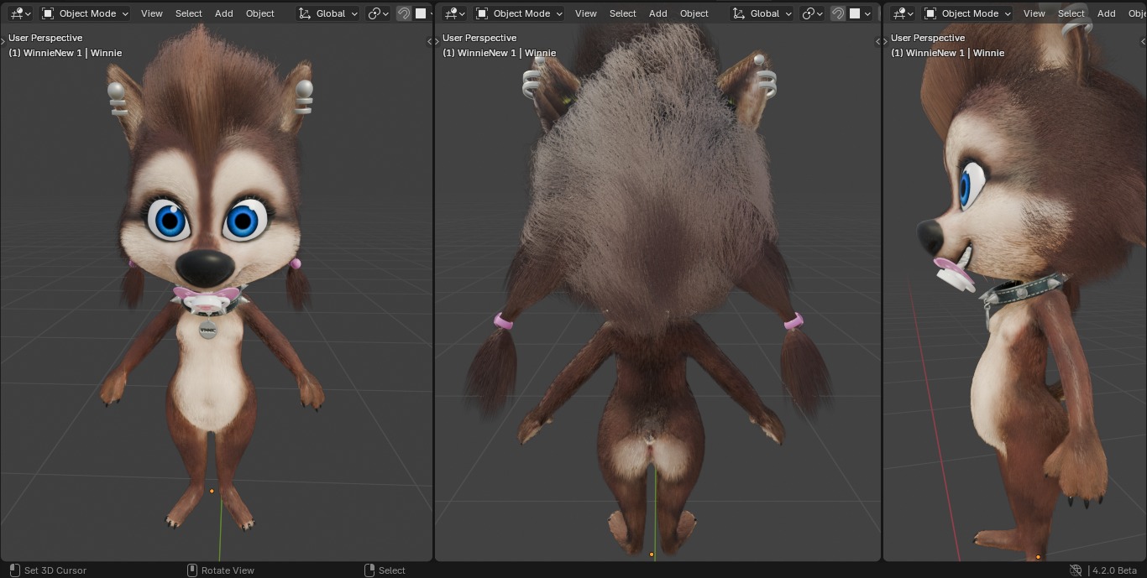Image resolution: width=1147 pixels, height=578 pixels.
Task: Open the Add menu in left viewport
Action: click(224, 13)
